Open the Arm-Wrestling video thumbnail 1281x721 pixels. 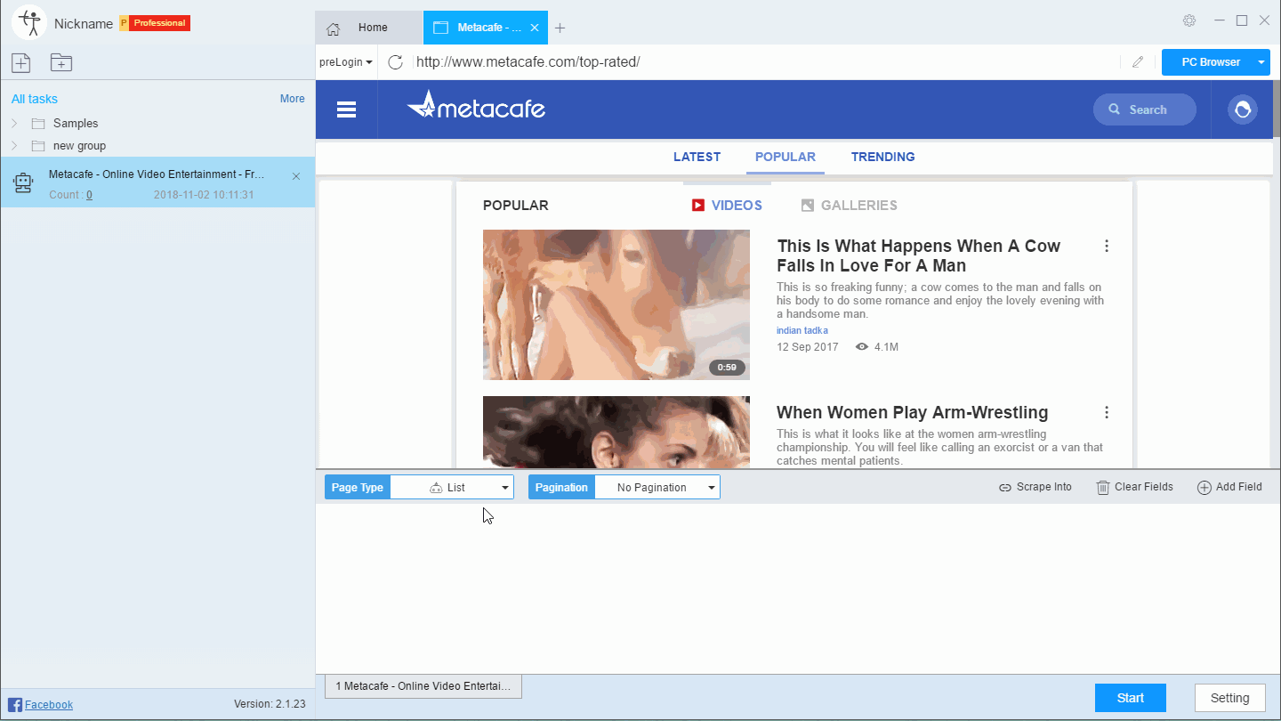[x=616, y=432]
